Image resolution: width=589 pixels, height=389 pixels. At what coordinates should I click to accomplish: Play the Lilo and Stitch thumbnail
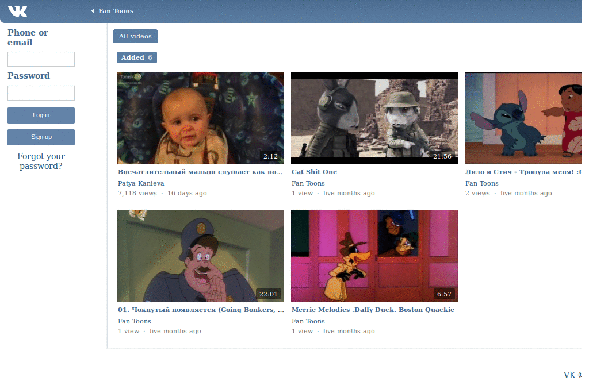pyautogui.click(x=523, y=118)
